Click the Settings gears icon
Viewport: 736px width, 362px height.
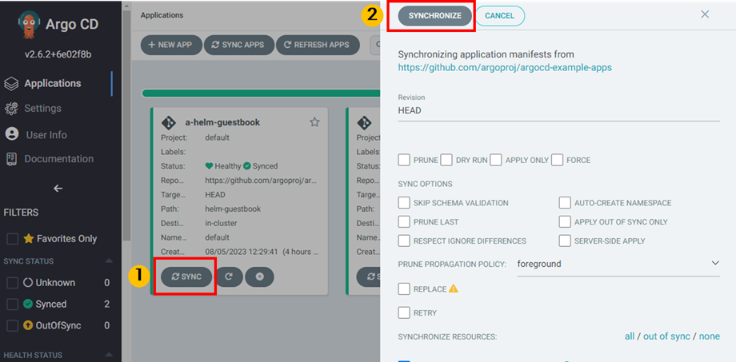(11, 109)
